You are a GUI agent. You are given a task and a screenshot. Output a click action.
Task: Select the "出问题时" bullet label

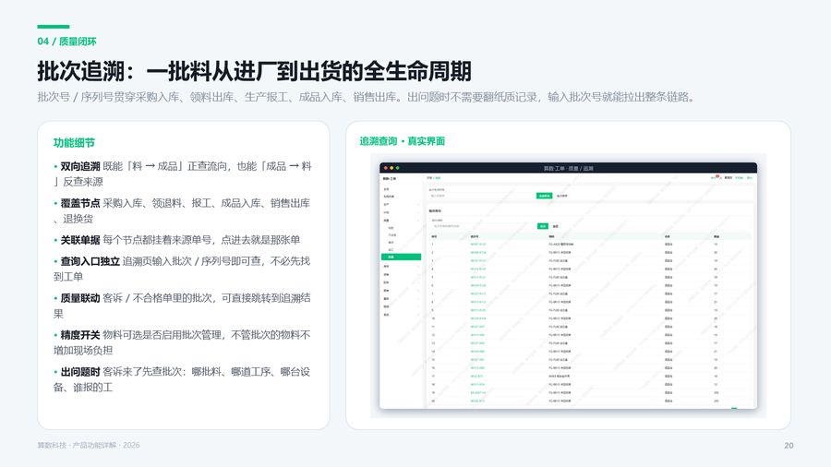coord(80,372)
